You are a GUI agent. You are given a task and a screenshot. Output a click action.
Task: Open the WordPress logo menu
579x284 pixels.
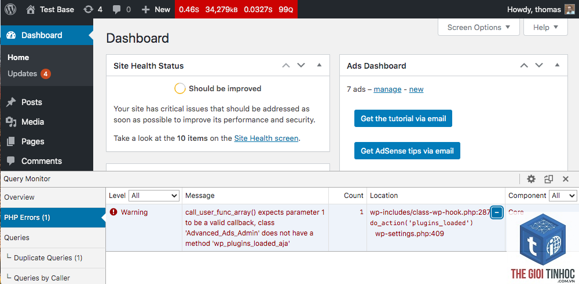point(10,10)
